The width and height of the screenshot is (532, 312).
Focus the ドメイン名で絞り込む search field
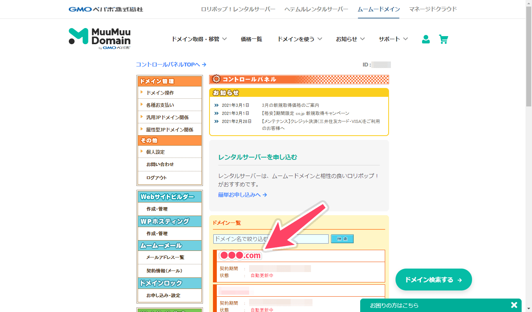[271, 239]
